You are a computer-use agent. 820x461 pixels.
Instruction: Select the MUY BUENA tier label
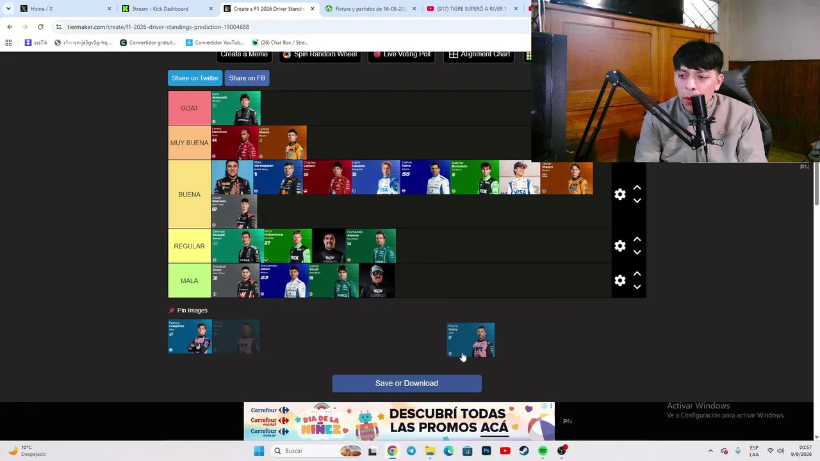pyautogui.click(x=189, y=143)
